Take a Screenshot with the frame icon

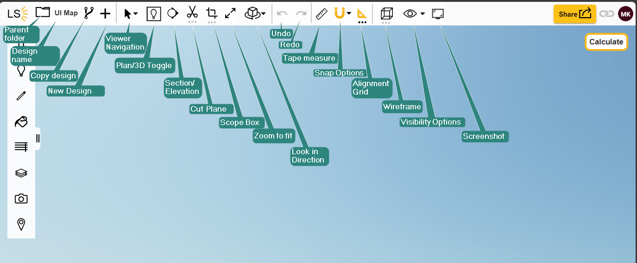point(438,14)
